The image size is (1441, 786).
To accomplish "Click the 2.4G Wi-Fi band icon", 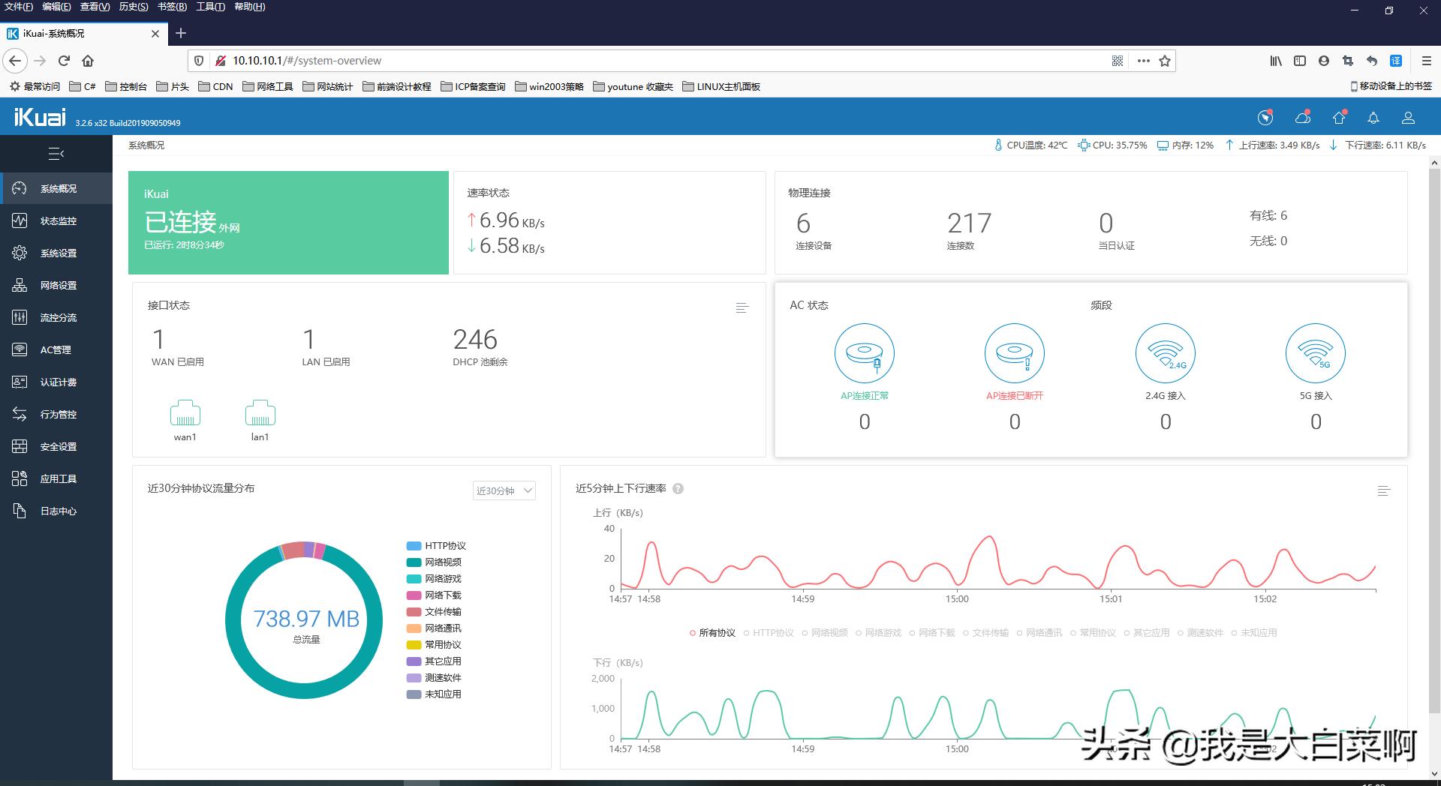I will tap(1165, 353).
